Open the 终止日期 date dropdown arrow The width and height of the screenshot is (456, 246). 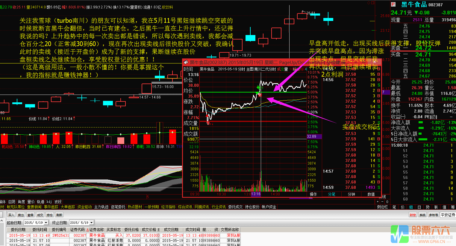92,223
